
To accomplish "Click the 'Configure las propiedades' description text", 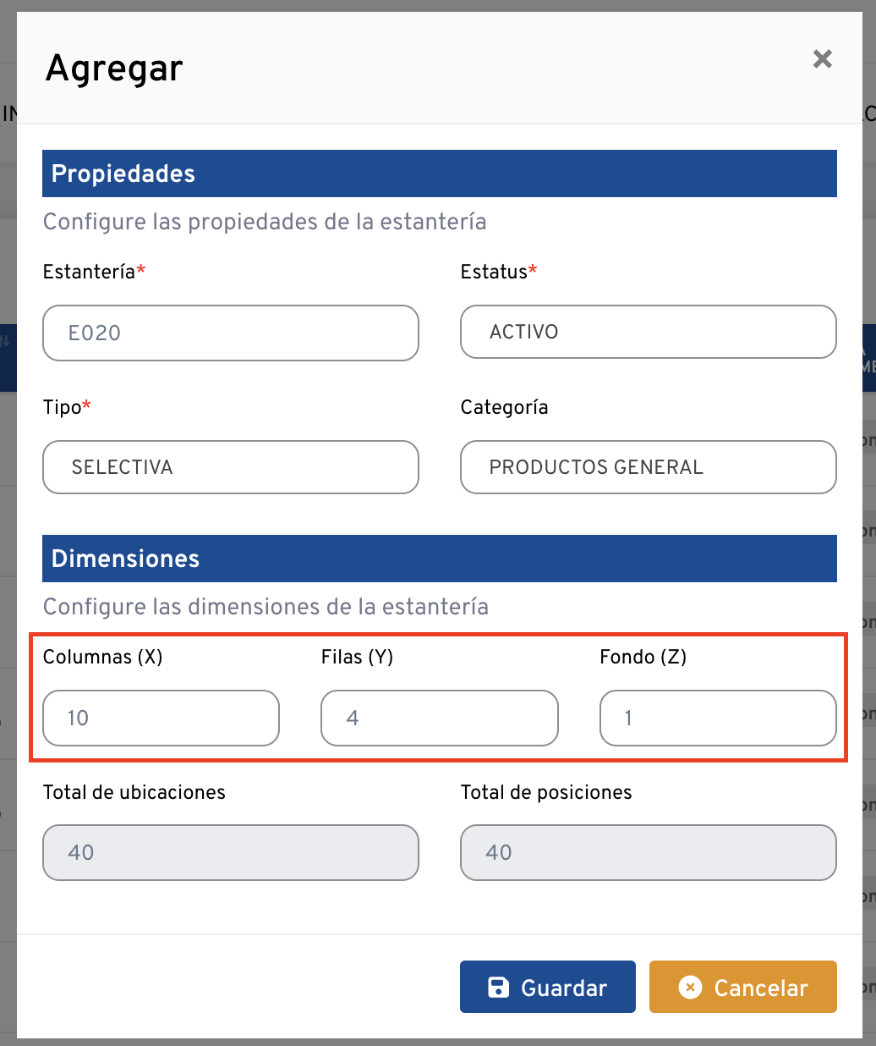I will click(265, 222).
